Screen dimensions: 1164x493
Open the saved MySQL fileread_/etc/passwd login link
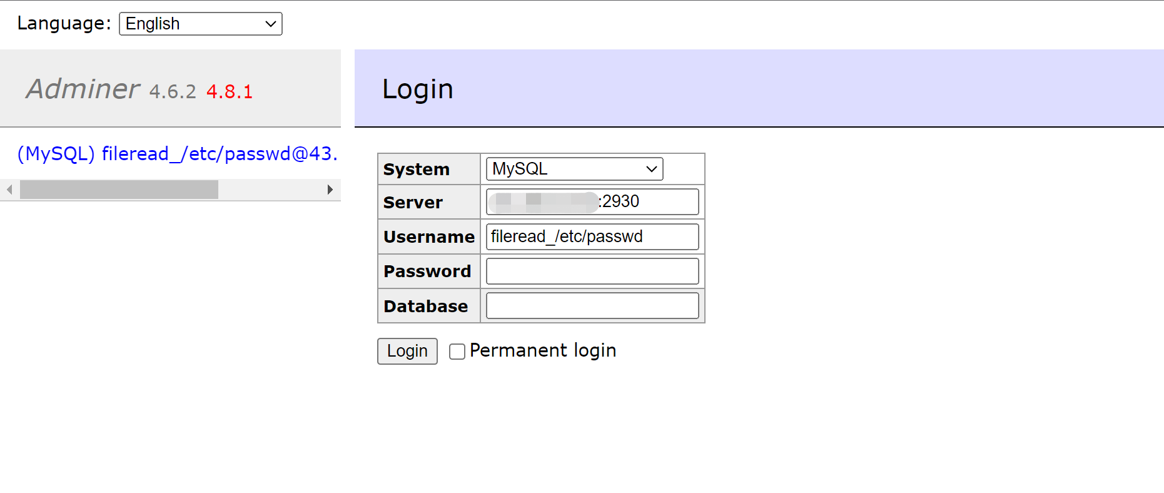[177, 154]
